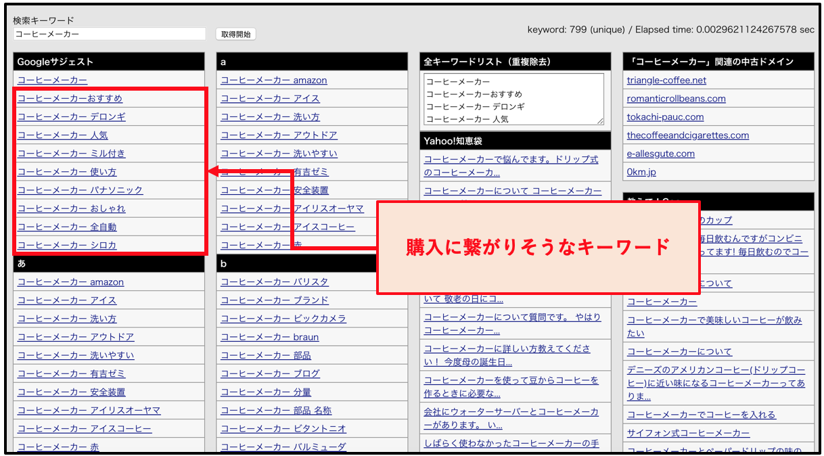Open the plain コーヒーメーカー link under Googleサジェスト
Screen dimensions: 824x456
point(52,81)
